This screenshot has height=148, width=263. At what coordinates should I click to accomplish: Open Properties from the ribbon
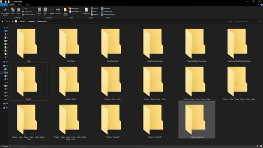click(x=86, y=11)
